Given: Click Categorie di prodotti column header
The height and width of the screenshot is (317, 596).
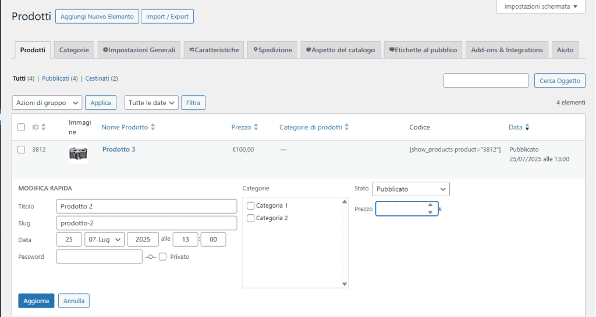Looking at the screenshot, I should point(311,127).
